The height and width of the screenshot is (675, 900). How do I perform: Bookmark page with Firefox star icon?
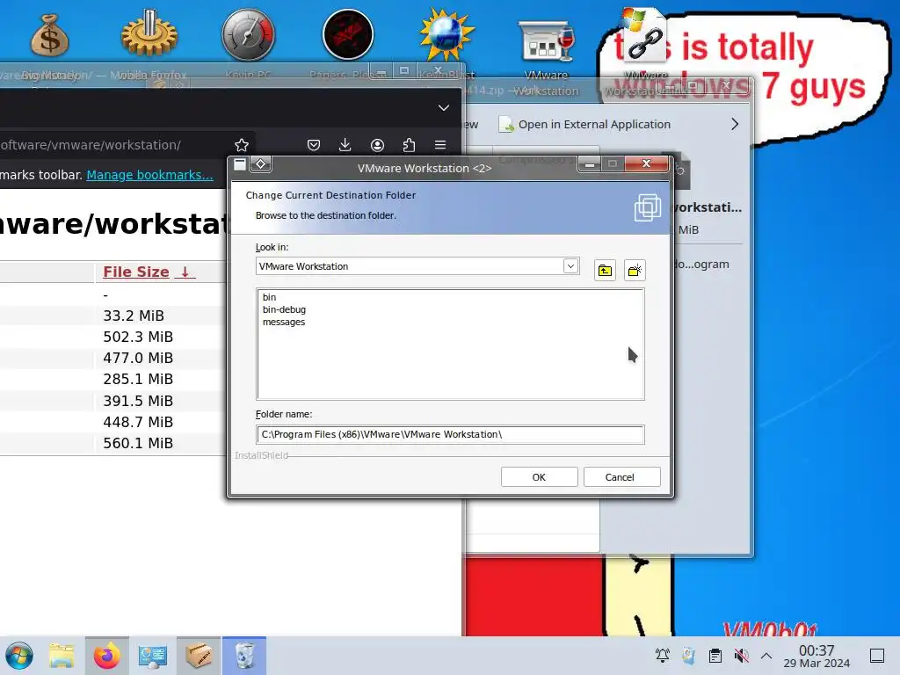[242, 145]
